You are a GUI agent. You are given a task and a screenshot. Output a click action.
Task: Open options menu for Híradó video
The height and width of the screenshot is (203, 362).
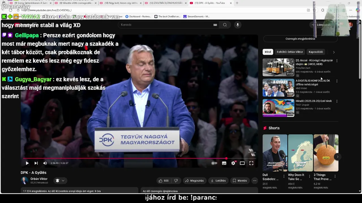click(337, 101)
